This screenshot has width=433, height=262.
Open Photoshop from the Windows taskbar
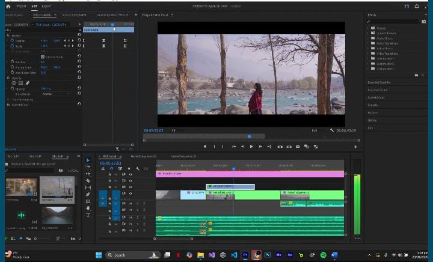pyautogui.click(x=268, y=255)
